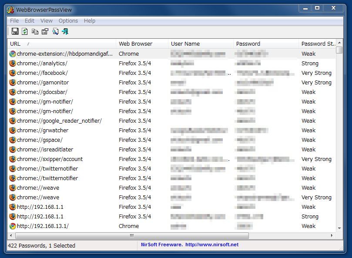
Task: Click Very Strong in the chrome://facebook/ row
Action: pos(316,73)
